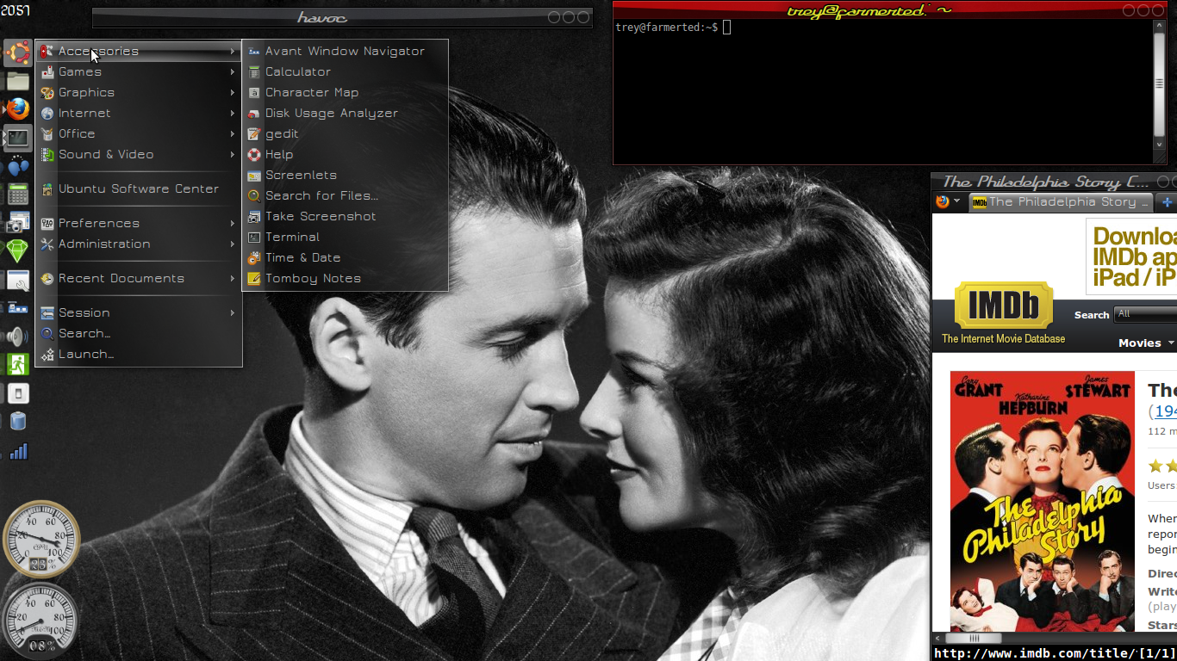Choose Launch... in the main menu
The image size is (1177, 661).
138,355
